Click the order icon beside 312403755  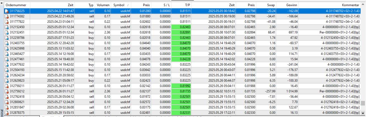click(x=7, y=43)
